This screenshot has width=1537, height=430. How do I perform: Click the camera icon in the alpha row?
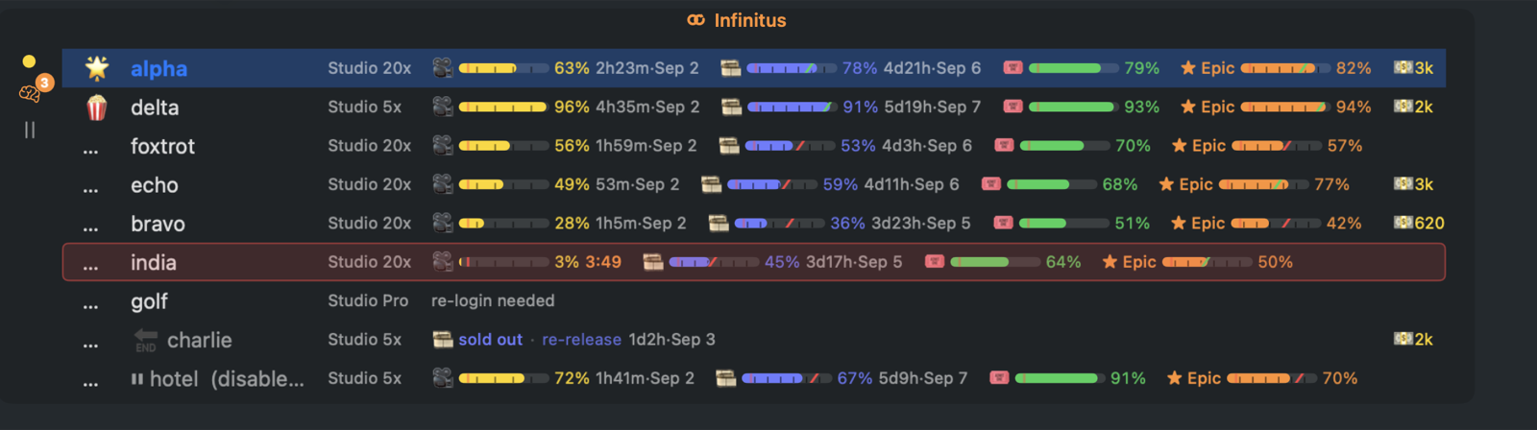pos(442,68)
